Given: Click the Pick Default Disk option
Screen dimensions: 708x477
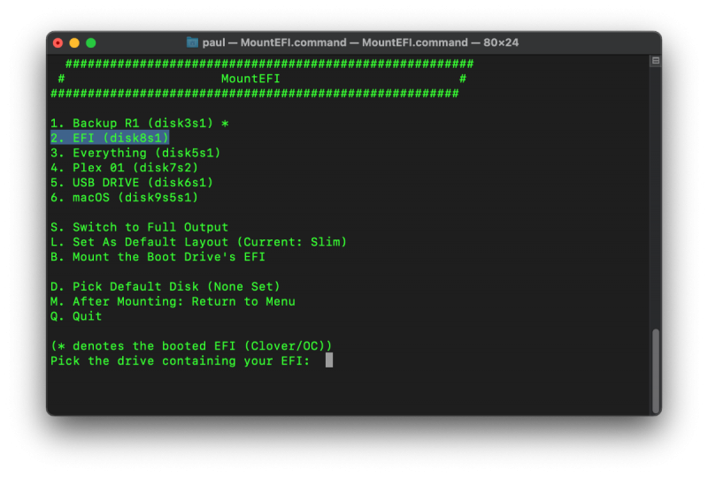Looking at the screenshot, I should 165,286.
